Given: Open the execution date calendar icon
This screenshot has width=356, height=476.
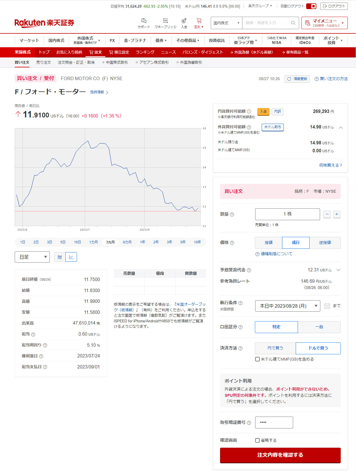Looking at the screenshot, I should click(327, 306).
